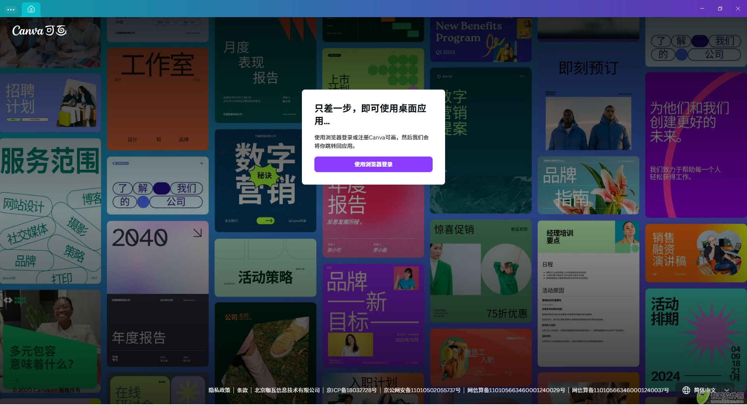Open the 网信算备110105663460001240037号 link
This screenshot has height=405, width=747.
click(621, 390)
